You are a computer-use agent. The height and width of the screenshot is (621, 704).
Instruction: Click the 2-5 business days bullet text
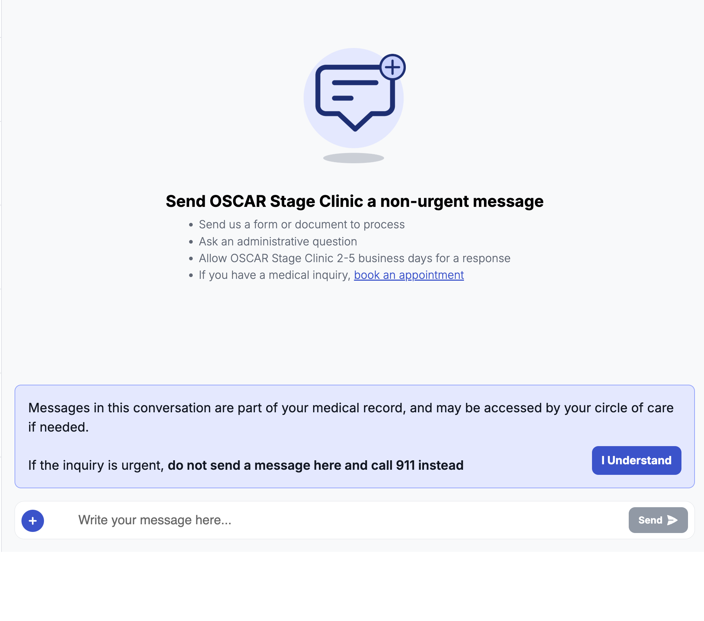[x=355, y=259]
